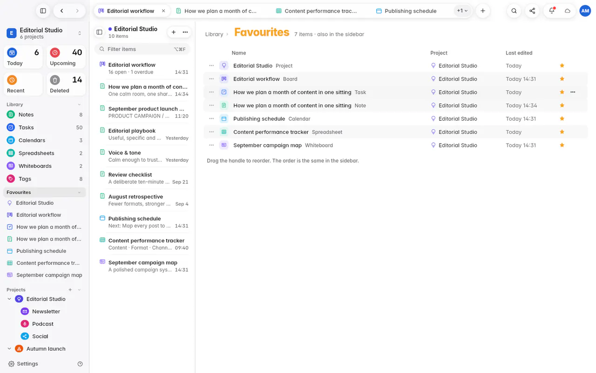The width and height of the screenshot is (596, 373).
Task: Click the Filter items field
Action: (x=142, y=49)
